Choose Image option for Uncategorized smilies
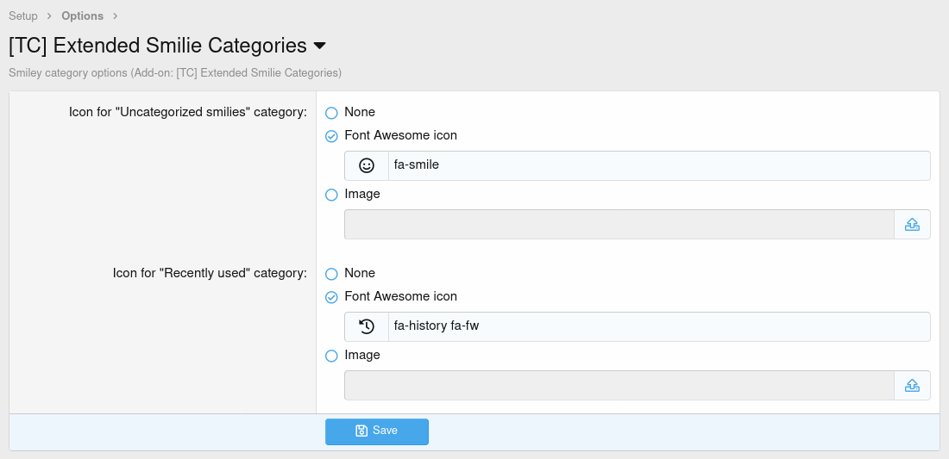Viewport: 949px width, 459px height. pyautogui.click(x=331, y=195)
